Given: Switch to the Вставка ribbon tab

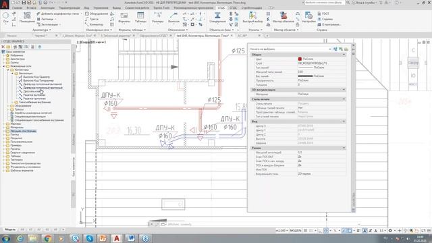Looking at the screenshot, I should tap(32, 8).
